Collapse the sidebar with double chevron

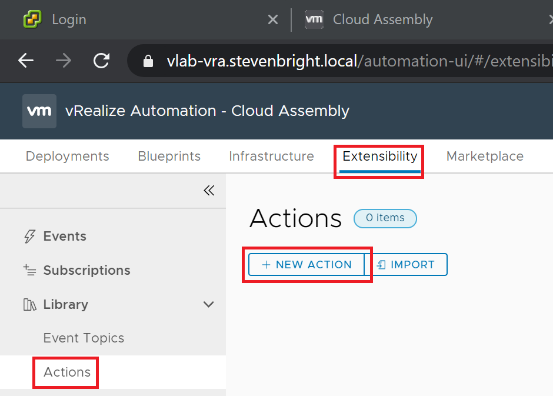(209, 190)
